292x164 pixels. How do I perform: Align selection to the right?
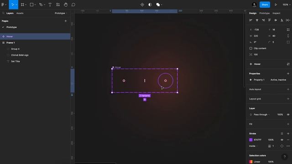coord(263,20)
